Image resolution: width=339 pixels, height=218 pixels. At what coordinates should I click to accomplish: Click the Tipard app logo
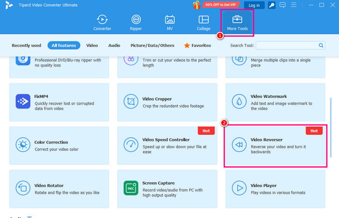[x=9, y=5]
